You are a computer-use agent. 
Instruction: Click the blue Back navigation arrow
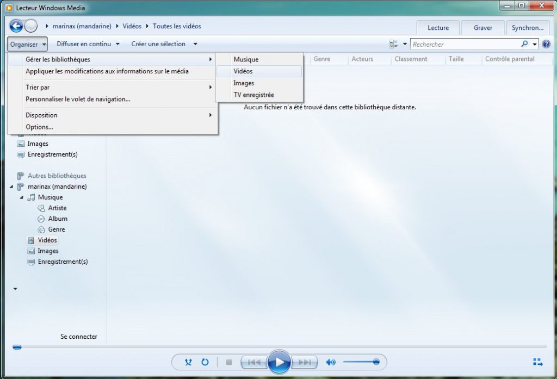click(x=16, y=26)
